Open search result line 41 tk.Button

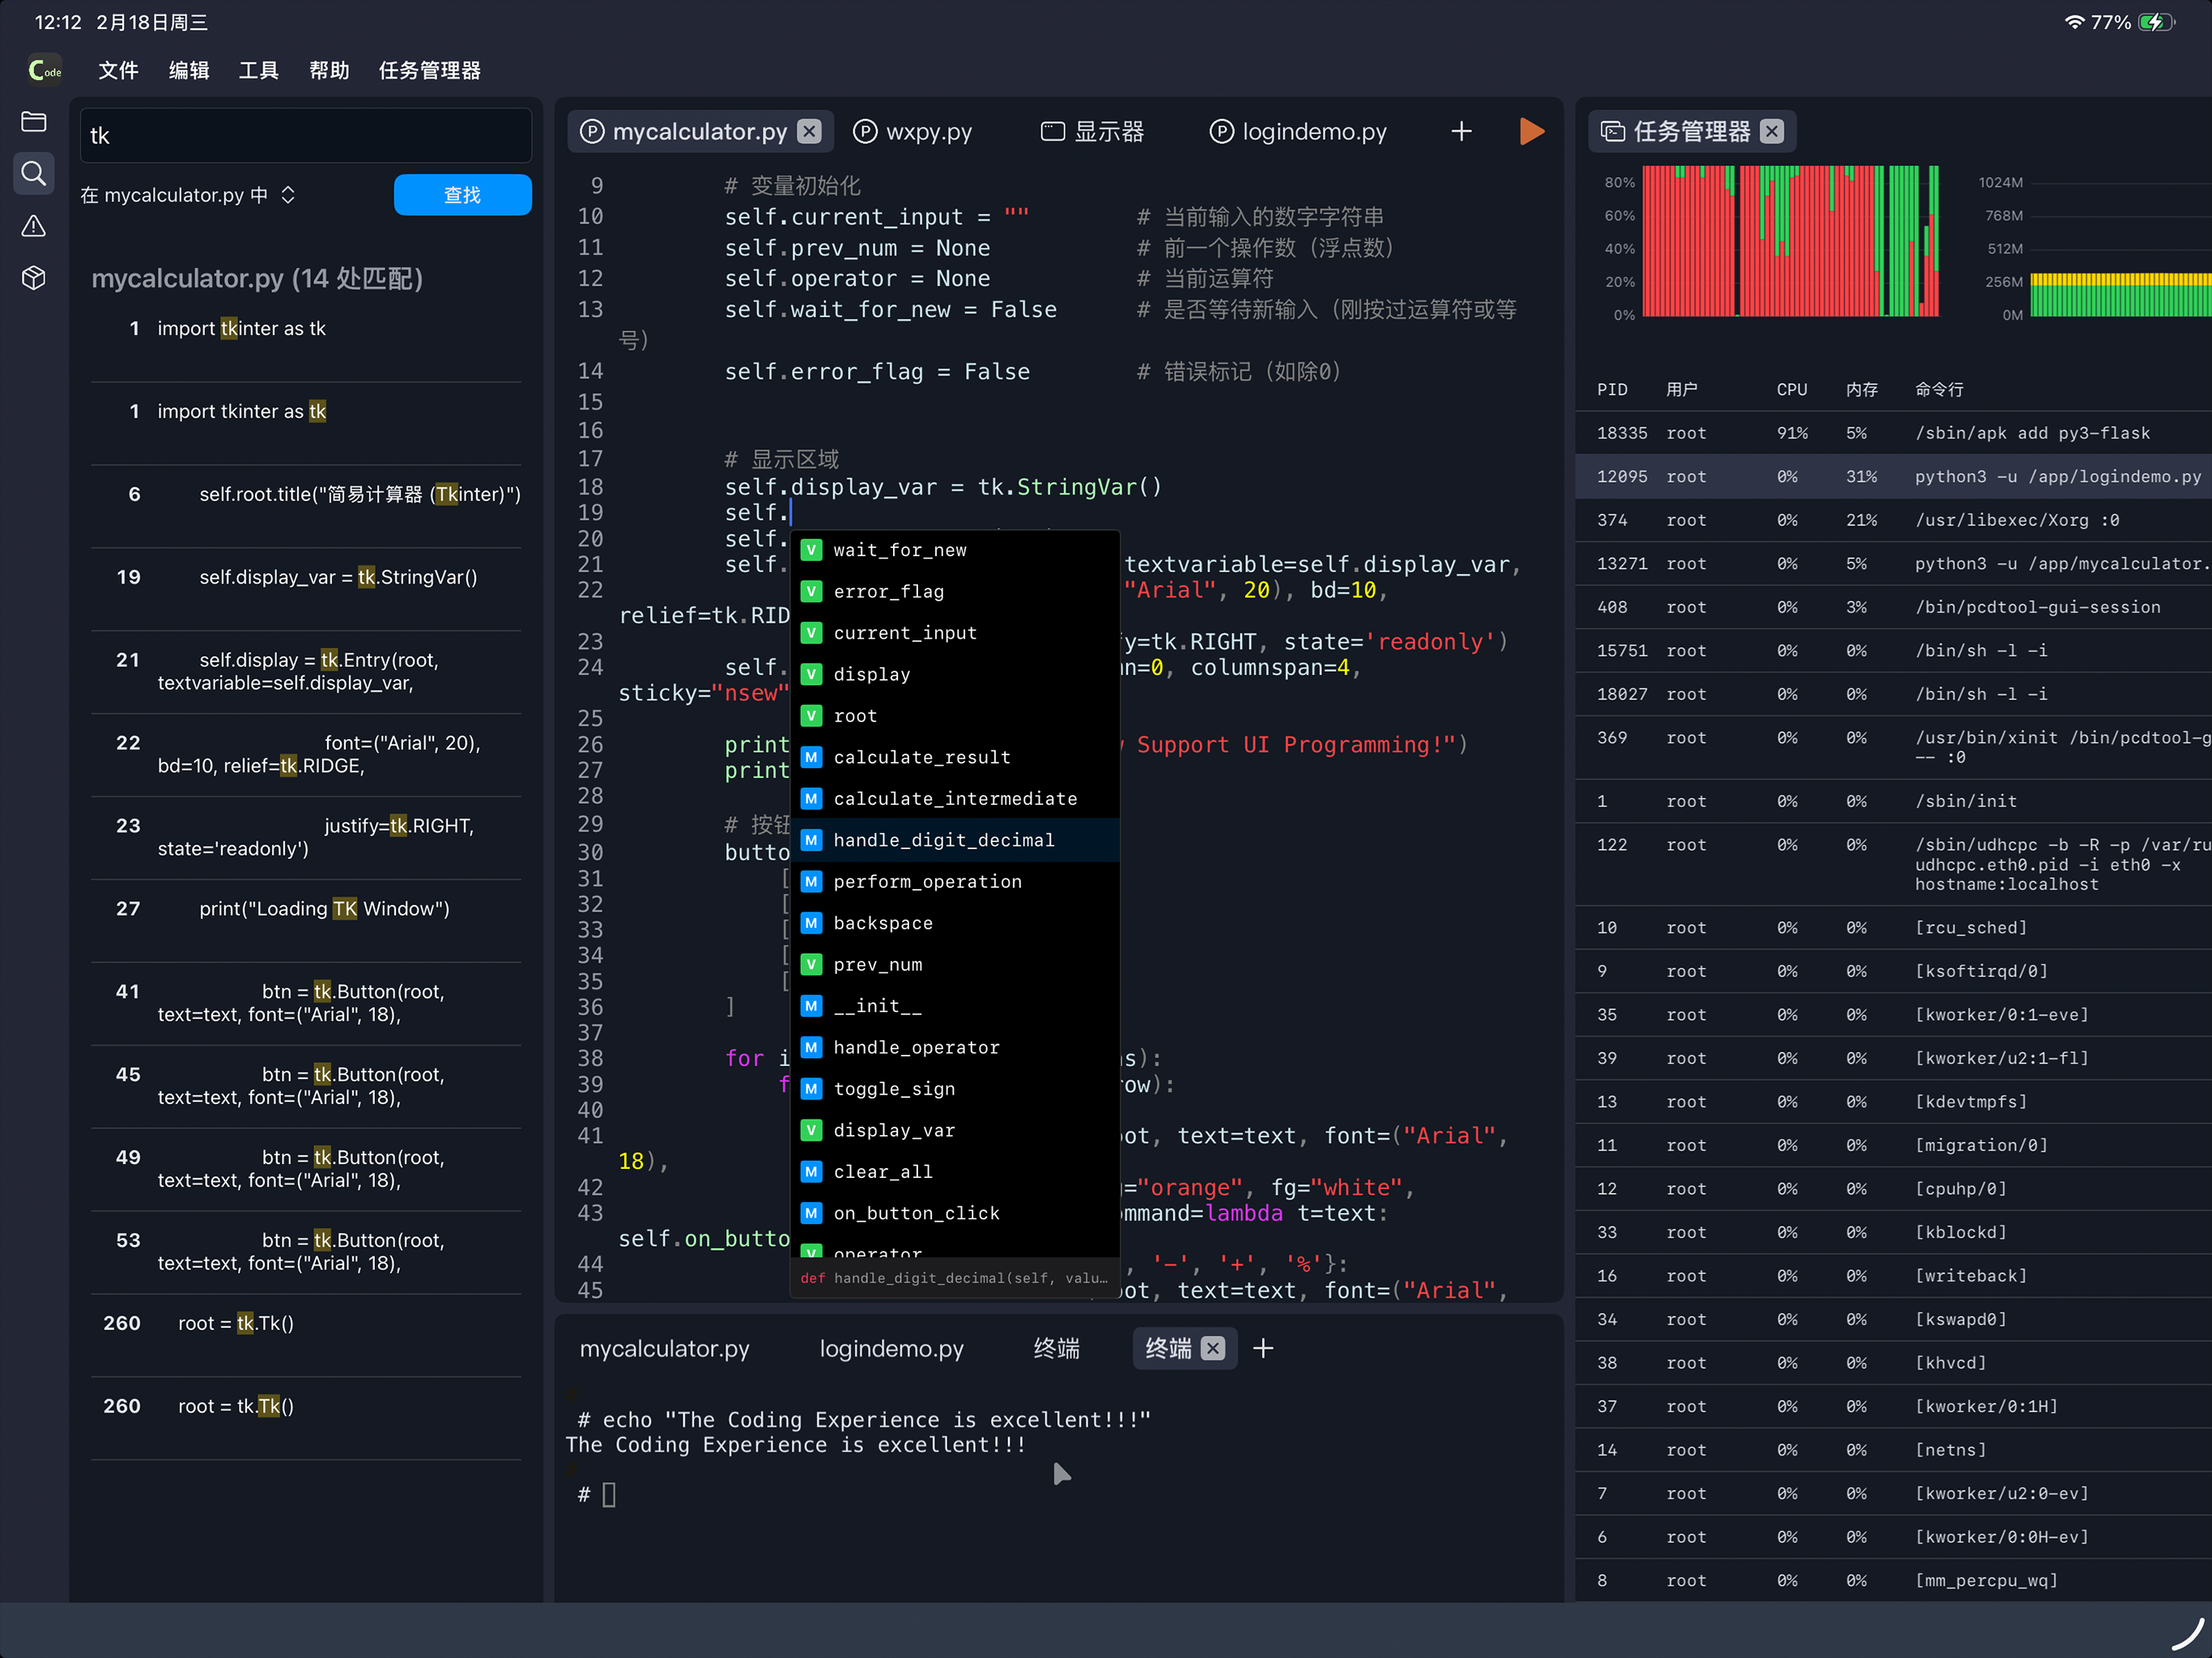tap(306, 1004)
